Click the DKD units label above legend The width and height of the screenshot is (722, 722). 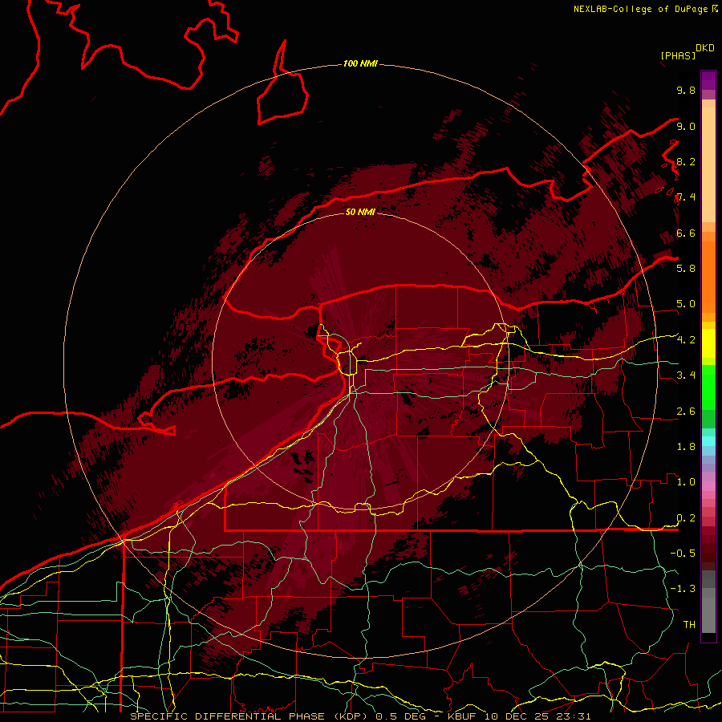(705, 48)
